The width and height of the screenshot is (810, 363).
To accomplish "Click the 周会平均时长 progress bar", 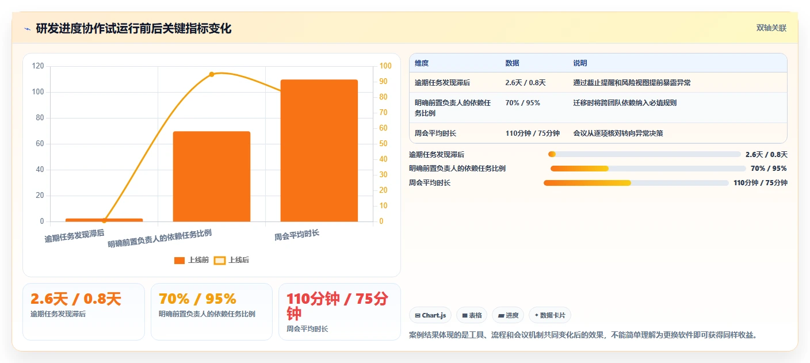I will tap(636, 183).
